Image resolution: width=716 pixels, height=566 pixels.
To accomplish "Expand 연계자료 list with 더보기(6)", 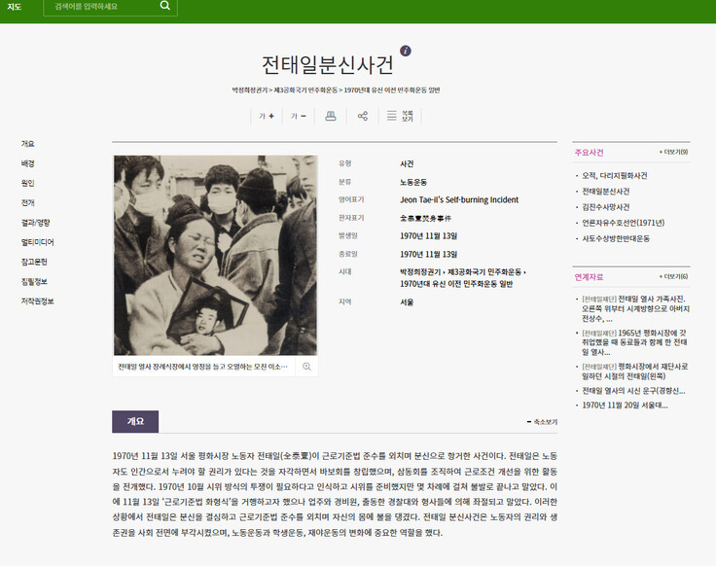I will pyautogui.click(x=673, y=277).
